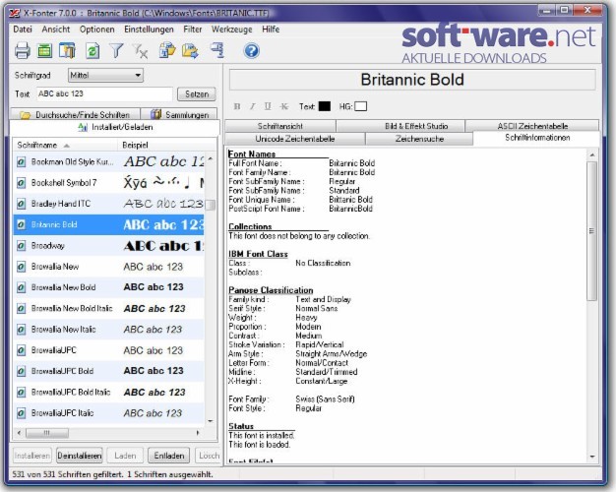Switch to Durchsuche/Finde Schriften tab

(x=75, y=114)
